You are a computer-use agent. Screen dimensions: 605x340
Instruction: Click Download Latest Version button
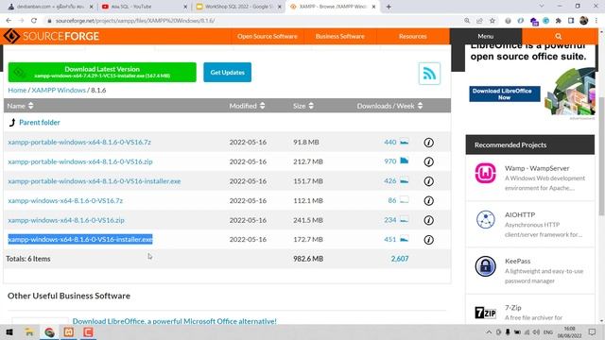[x=102, y=72]
